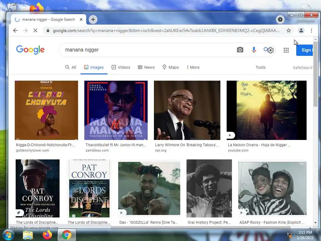Select the Images tab
The width and height of the screenshot is (321, 241).
click(94, 67)
